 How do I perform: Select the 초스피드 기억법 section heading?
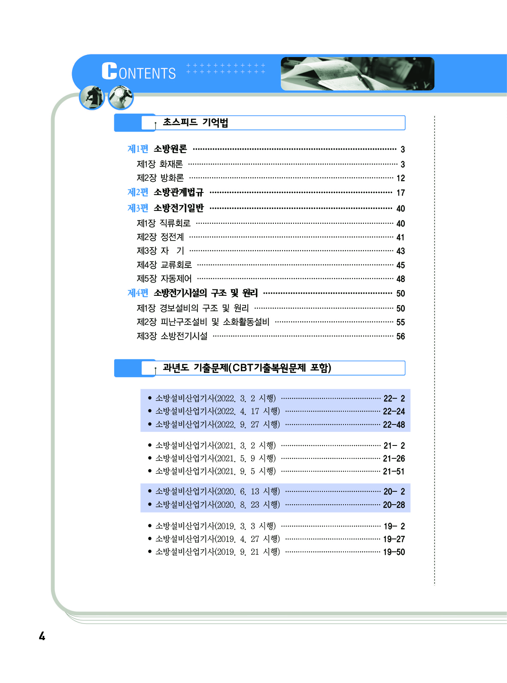[195, 123]
